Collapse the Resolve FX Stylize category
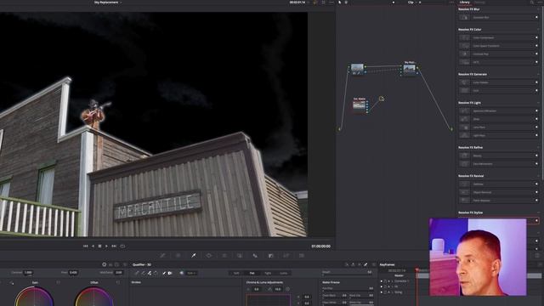 tap(538, 212)
